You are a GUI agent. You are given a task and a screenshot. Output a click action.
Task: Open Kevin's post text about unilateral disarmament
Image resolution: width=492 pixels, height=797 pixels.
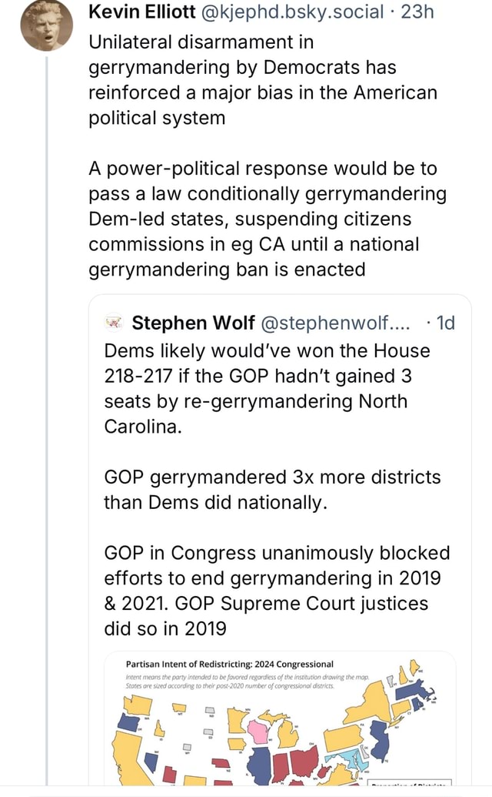[261, 79]
